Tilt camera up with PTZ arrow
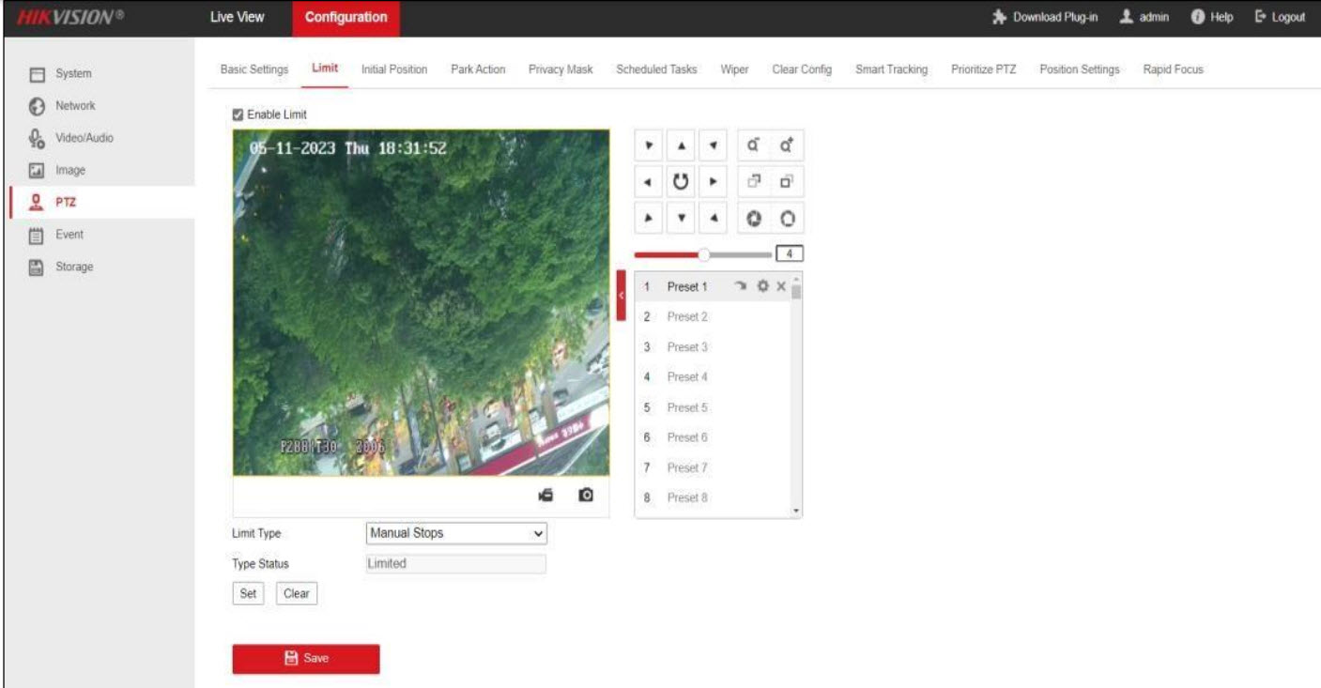Image resolution: width=1321 pixels, height=688 pixels. (x=682, y=145)
